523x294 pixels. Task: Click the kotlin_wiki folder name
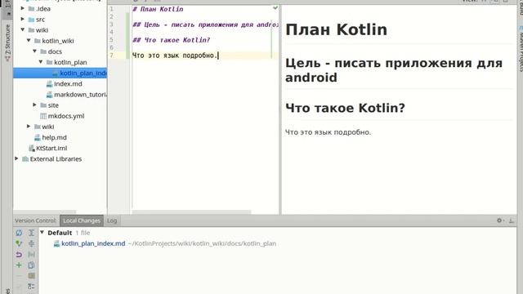click(58, 41)
